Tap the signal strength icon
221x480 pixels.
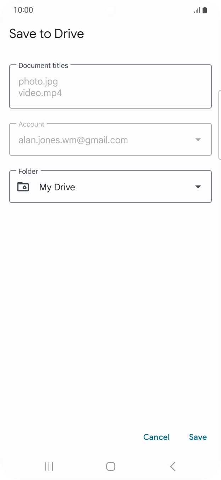(197, 10)
